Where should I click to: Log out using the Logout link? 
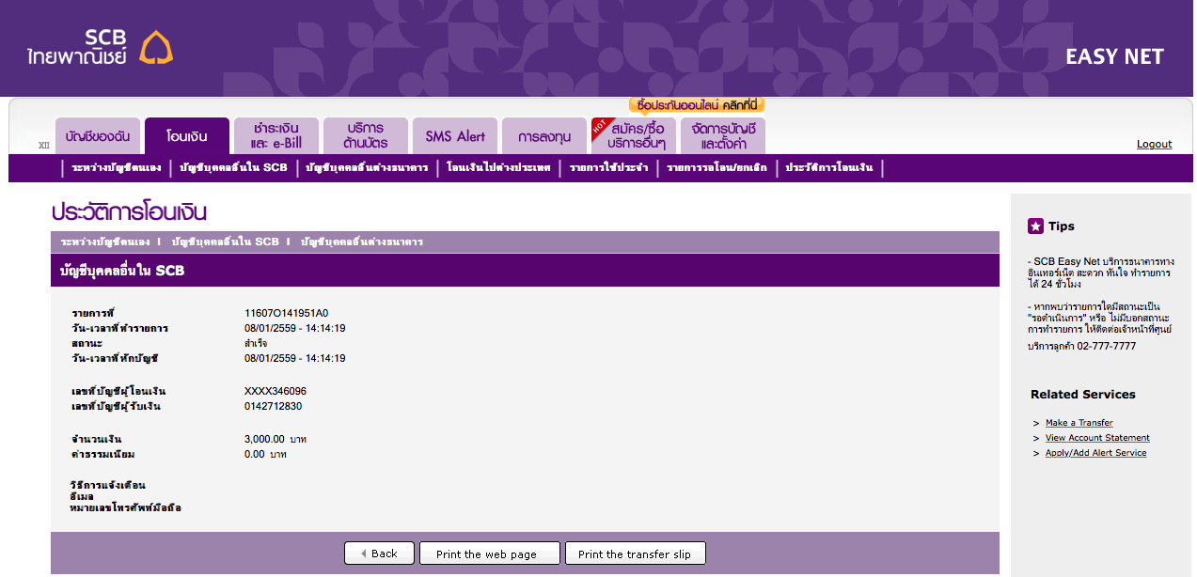pos(1154,144)
